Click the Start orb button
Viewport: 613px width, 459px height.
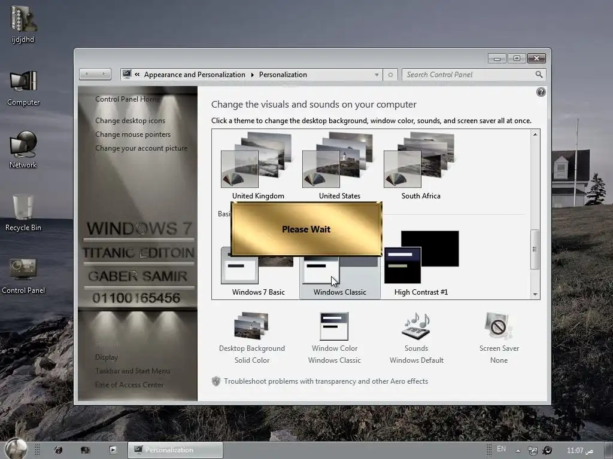pos(16,448)
